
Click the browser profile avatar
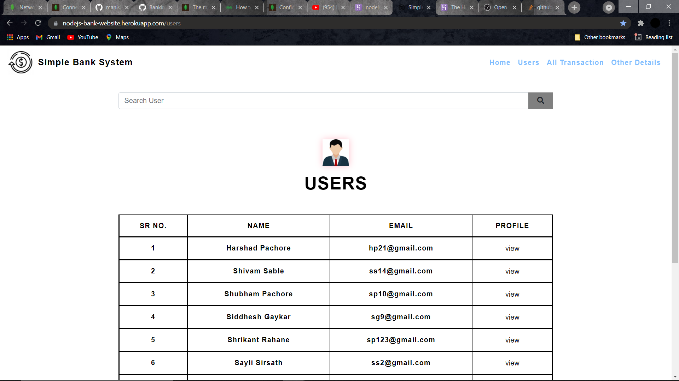[656, 23]
